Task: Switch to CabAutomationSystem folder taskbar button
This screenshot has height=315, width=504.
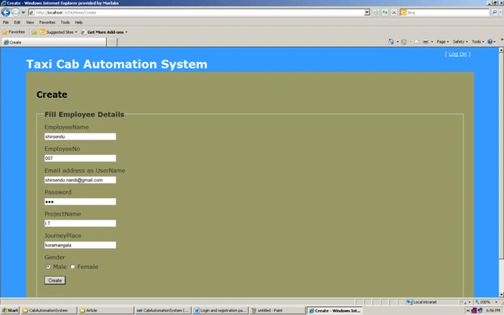Action: [x=49, y=310]
